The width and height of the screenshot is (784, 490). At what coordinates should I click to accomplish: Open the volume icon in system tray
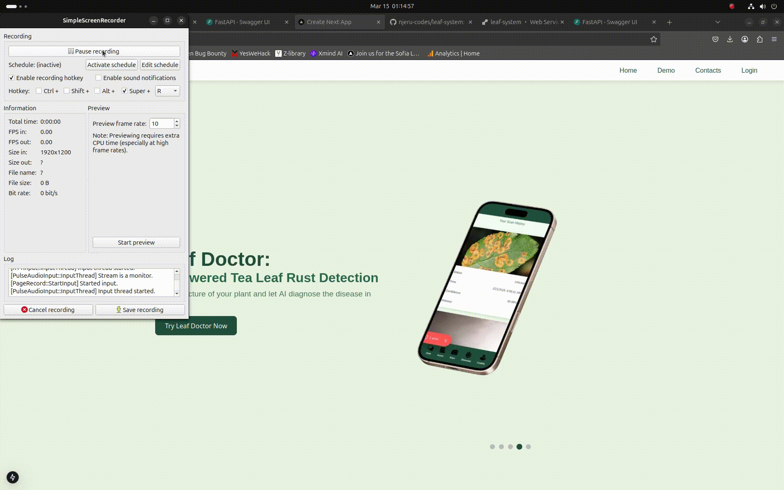pyautogui.click(x=762, y=6)
